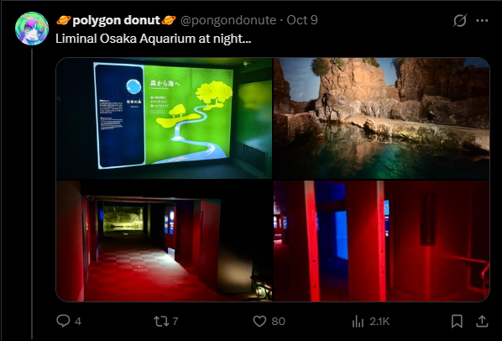Open the red checkered hallway photo
Image resolution: width=502 pixels, height=341 pixels.
[x=164, y=241]
